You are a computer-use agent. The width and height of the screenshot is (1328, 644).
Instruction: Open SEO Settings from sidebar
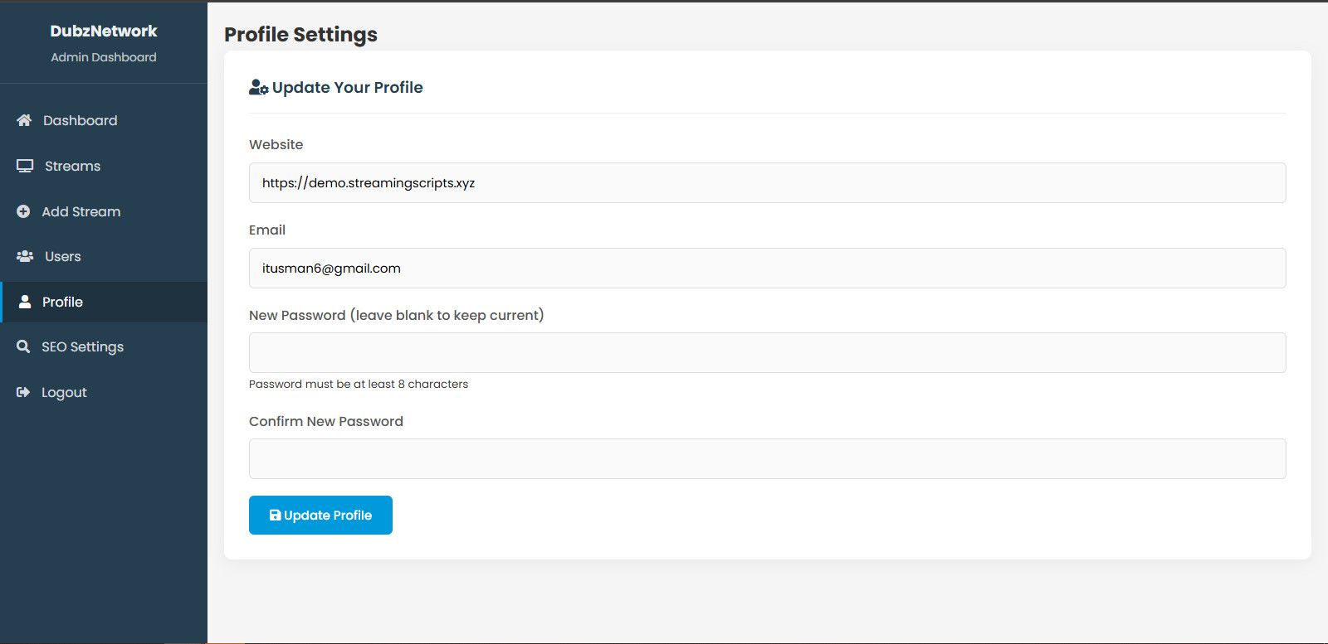coord(83,346)
